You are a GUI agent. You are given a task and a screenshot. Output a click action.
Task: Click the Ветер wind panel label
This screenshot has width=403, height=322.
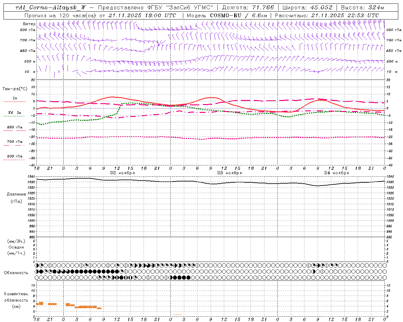tap(29, 24)
